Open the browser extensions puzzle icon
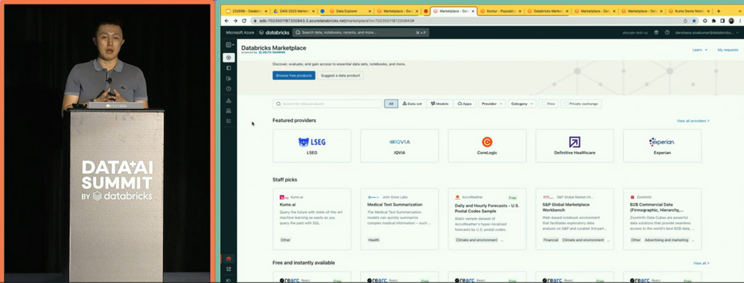This screenshot has height=283, width=744. pyautogui.click(x=713, y=20)
